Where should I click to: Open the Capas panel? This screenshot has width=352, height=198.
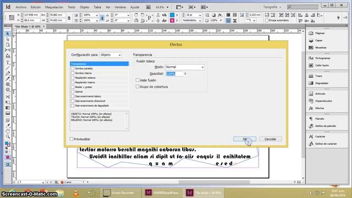pos(318,40)
